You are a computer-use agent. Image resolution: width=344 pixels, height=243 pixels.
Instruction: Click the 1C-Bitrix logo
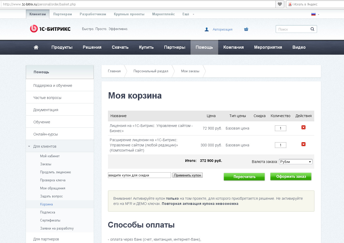50,29
